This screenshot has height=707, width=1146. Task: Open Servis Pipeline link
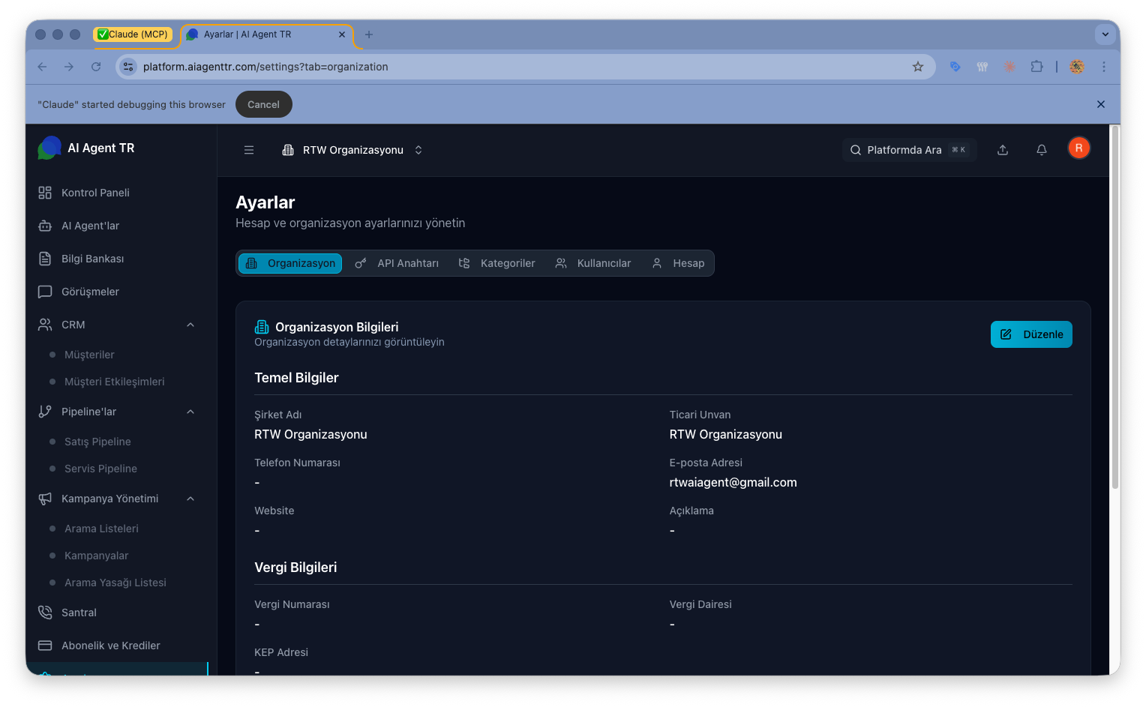[100, 469]
